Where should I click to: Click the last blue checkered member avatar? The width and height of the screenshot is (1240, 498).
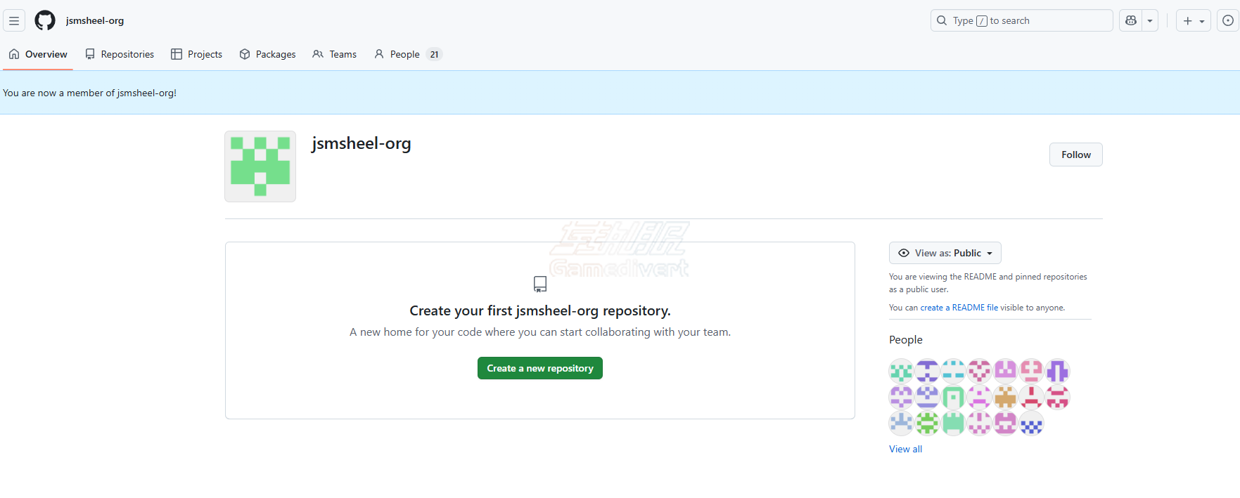point(1031,424)
